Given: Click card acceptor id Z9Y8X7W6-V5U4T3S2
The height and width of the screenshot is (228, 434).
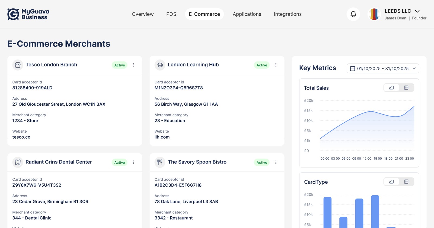Looking at the screenshot, I should pos(37,185).
